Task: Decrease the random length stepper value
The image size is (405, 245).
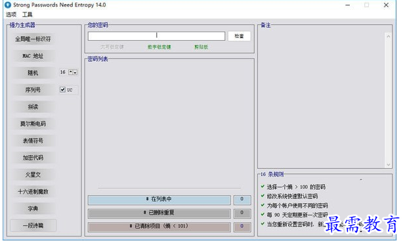Action: 75,72
